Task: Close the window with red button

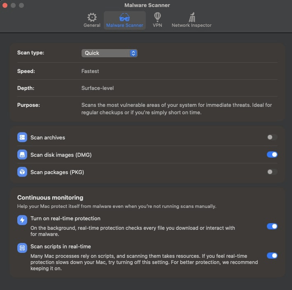Action: 5,5
